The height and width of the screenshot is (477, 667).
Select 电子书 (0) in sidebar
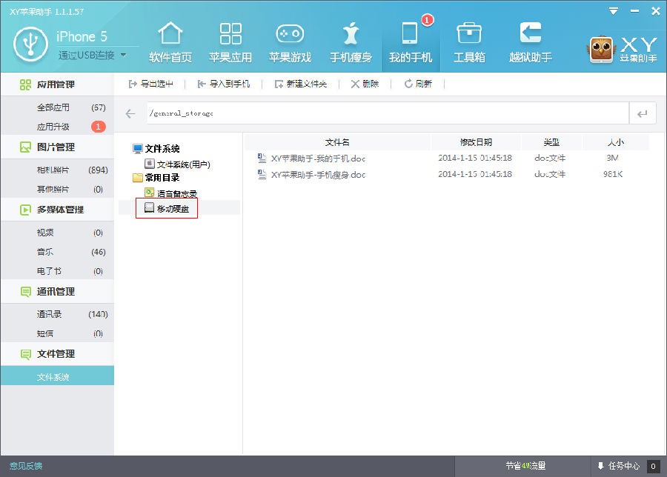pos(57,271)
